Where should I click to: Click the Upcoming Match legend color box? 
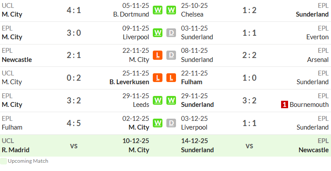tap(4, 161)
